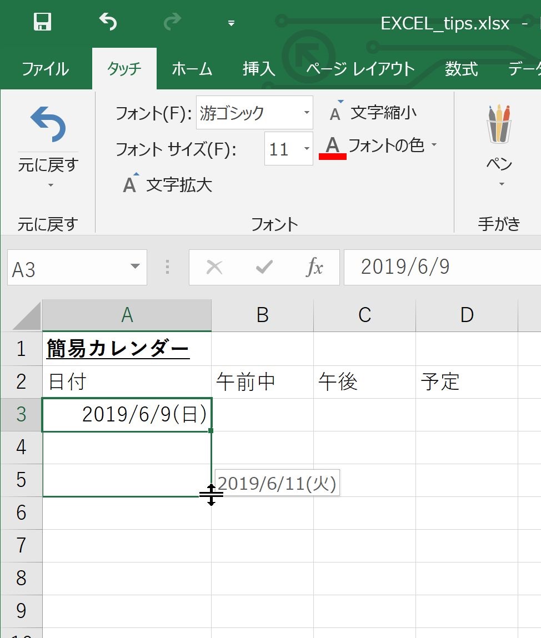Viewport: 541px width, 638px height.
Task: Click the Save icon on the title bar
Action: pos(42,22)
